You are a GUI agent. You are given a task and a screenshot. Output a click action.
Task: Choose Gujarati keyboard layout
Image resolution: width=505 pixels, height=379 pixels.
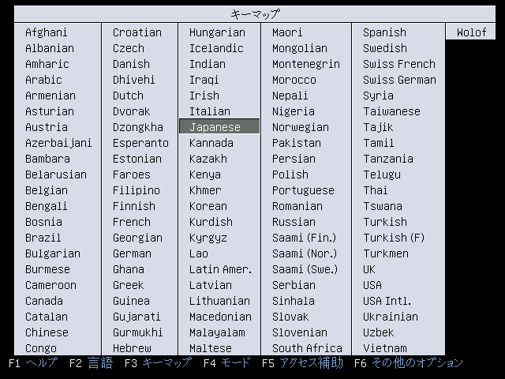point(137,317)
